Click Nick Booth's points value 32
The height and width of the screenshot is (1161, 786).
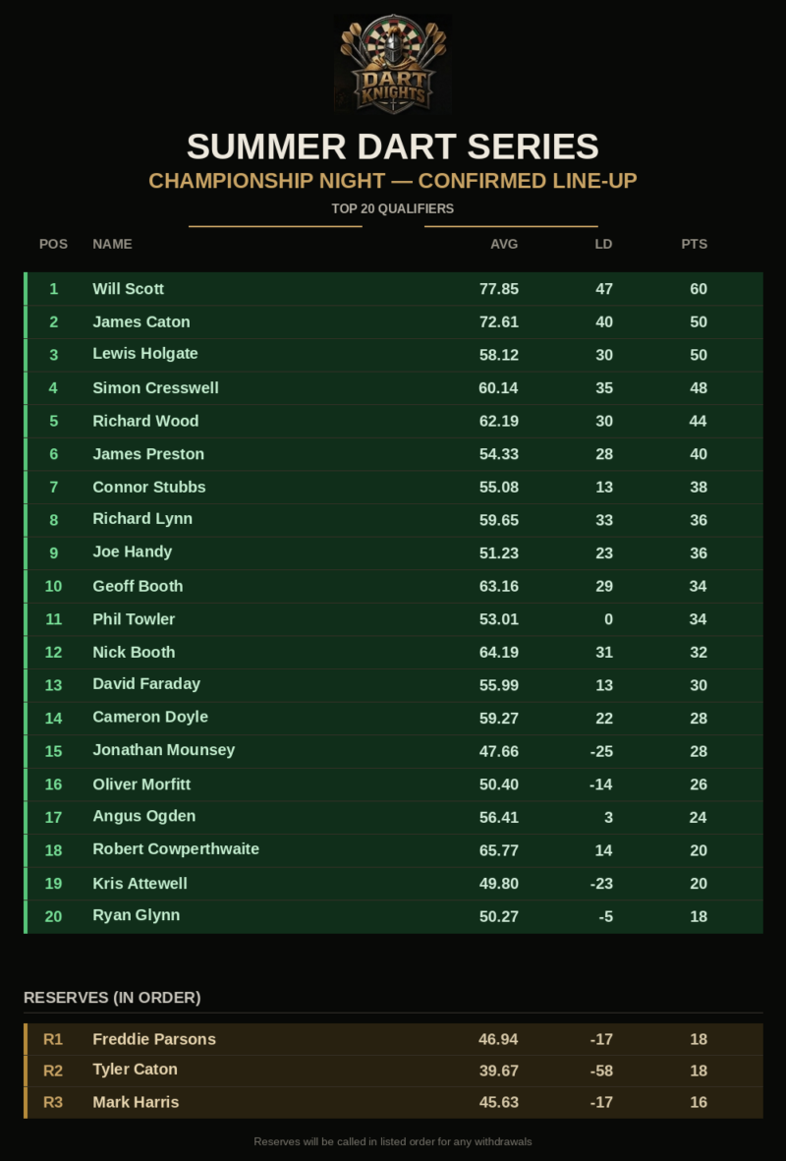[698, 653]
